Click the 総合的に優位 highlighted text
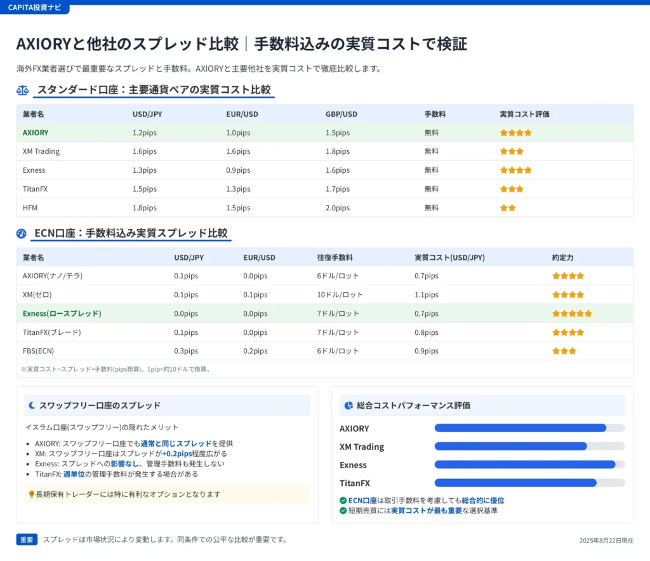The height and width of the screenshot is (561, 650). (483, 501)
